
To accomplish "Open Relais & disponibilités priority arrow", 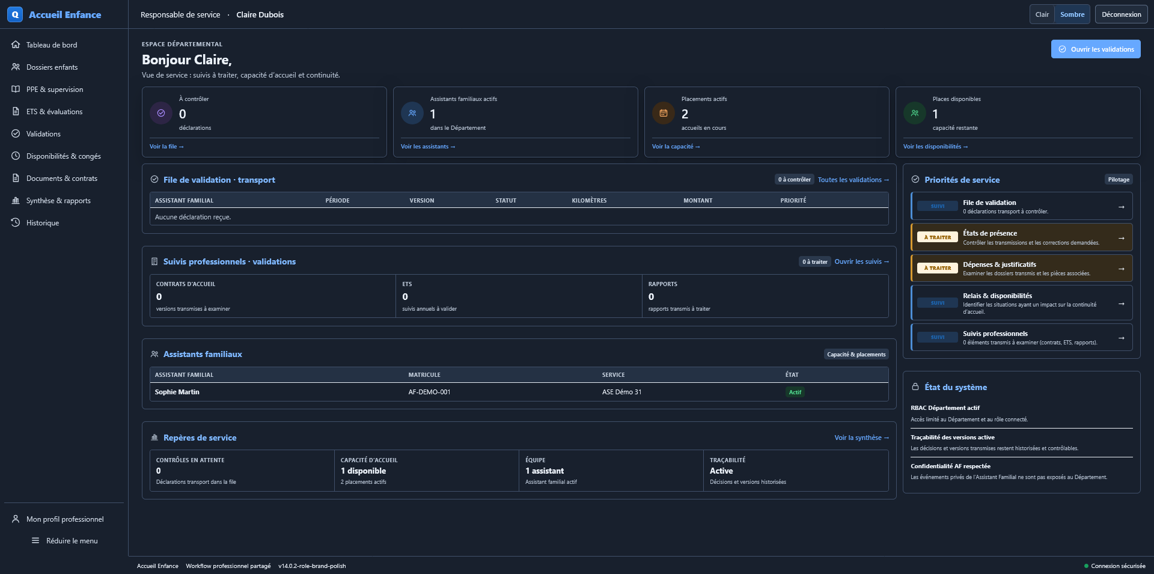I will (1121, 303).
